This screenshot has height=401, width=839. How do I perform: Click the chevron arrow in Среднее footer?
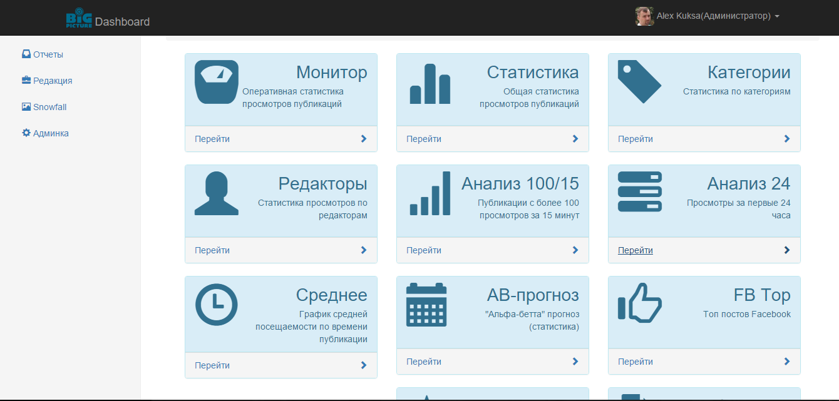pos(364,365)
